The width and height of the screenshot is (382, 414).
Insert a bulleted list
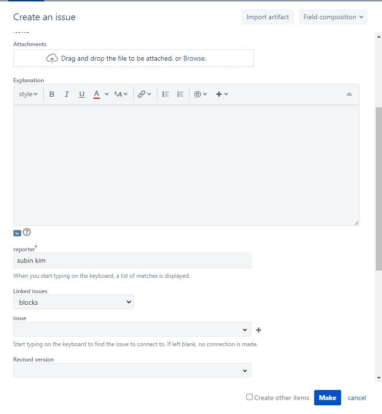pyautogui.click(x=166, y=94)
